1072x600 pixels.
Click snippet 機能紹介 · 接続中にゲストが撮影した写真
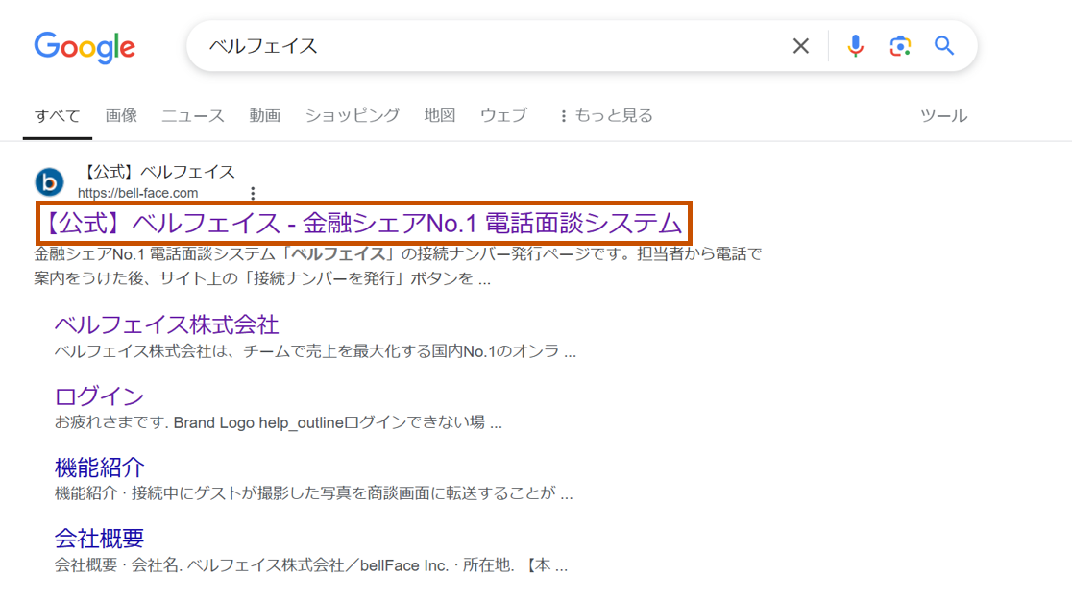tap(314, 493)
